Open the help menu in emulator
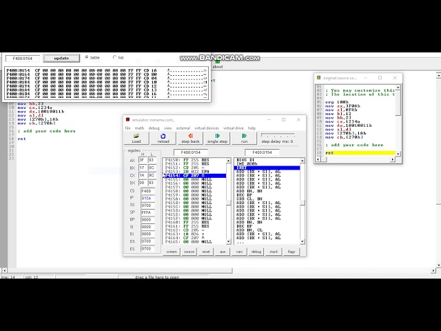 (252, 128)
